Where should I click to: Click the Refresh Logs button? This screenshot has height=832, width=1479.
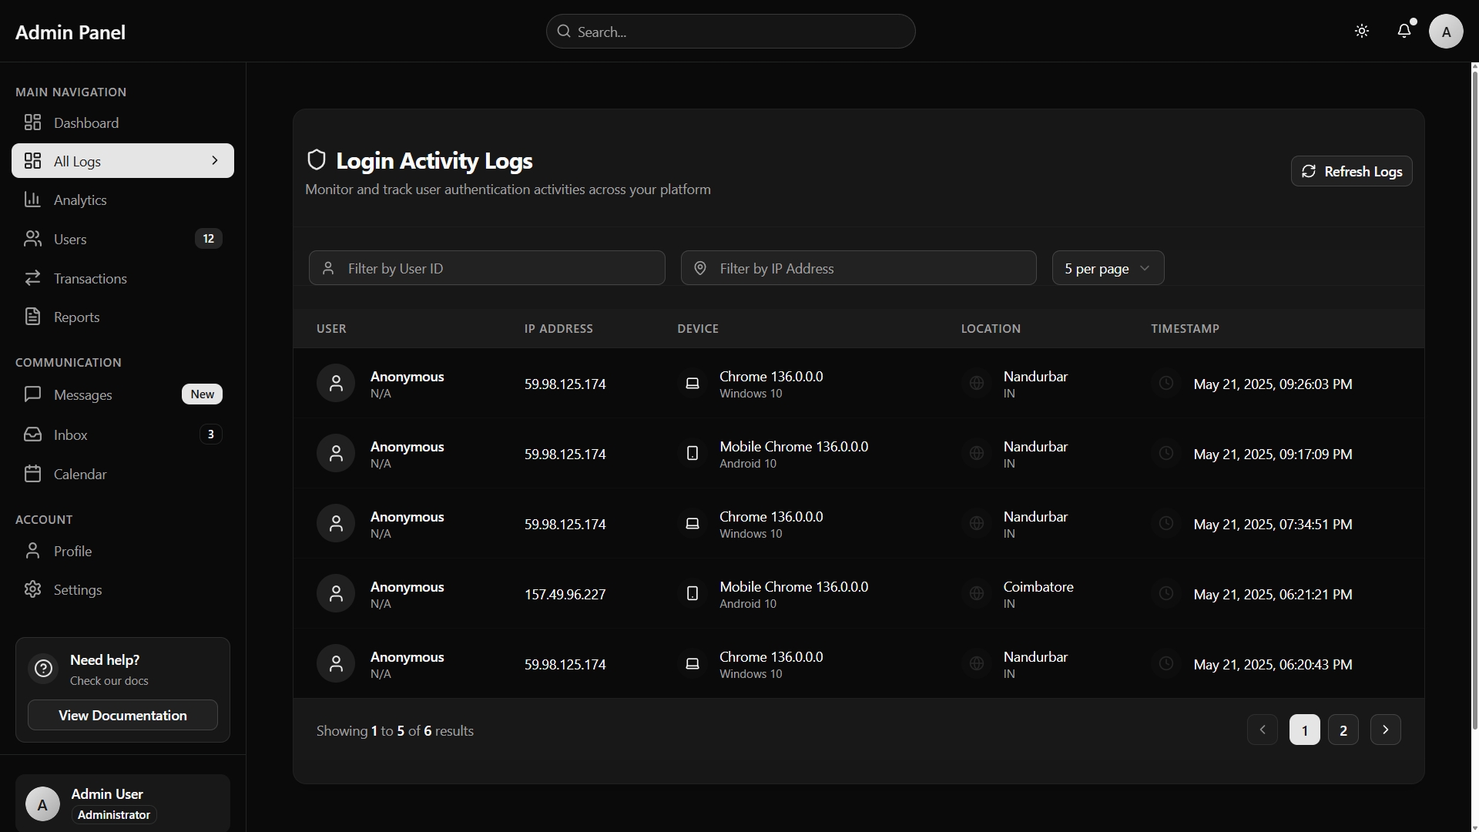(1351, 171)
